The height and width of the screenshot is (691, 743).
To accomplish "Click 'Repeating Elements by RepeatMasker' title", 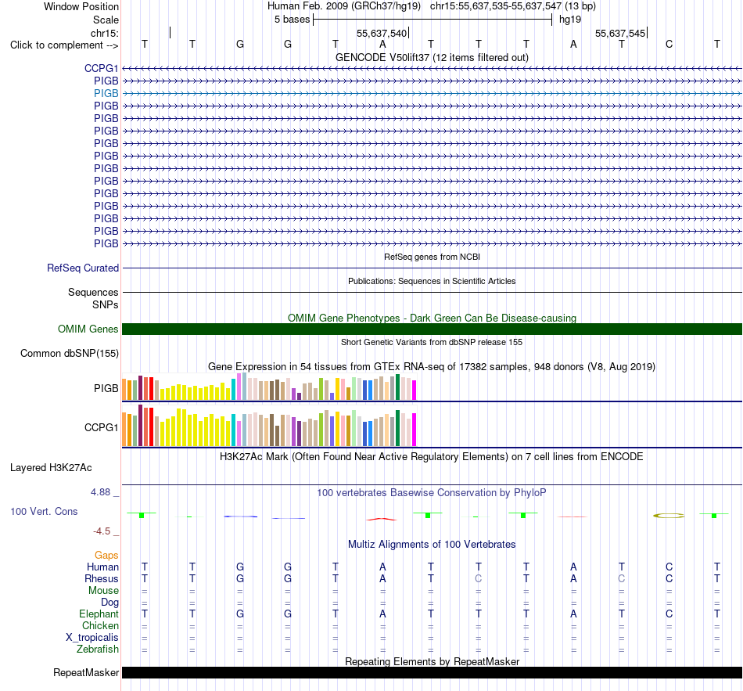I will [432, 661].
